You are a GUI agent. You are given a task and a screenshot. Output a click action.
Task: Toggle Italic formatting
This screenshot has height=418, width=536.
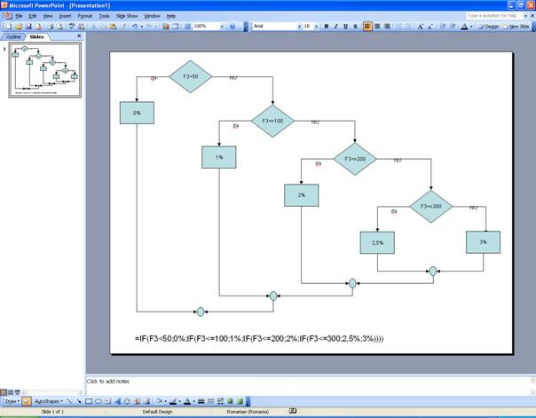tap(336, 27)
